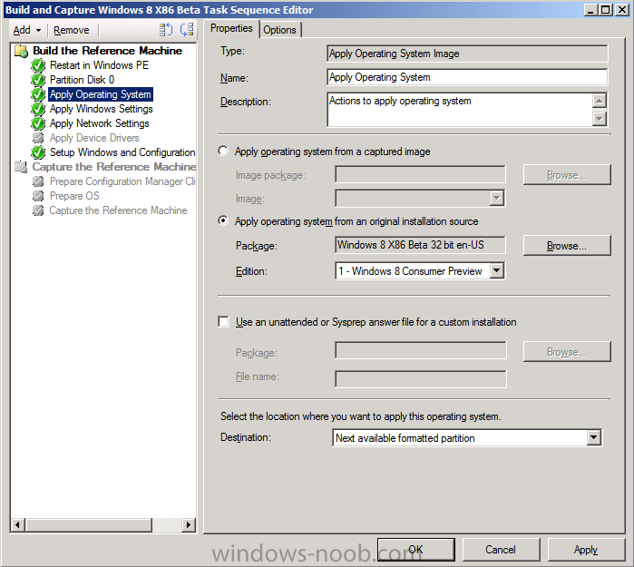Click the Type field showing Apply Operating System Image
634x567 pixels.
467,54
